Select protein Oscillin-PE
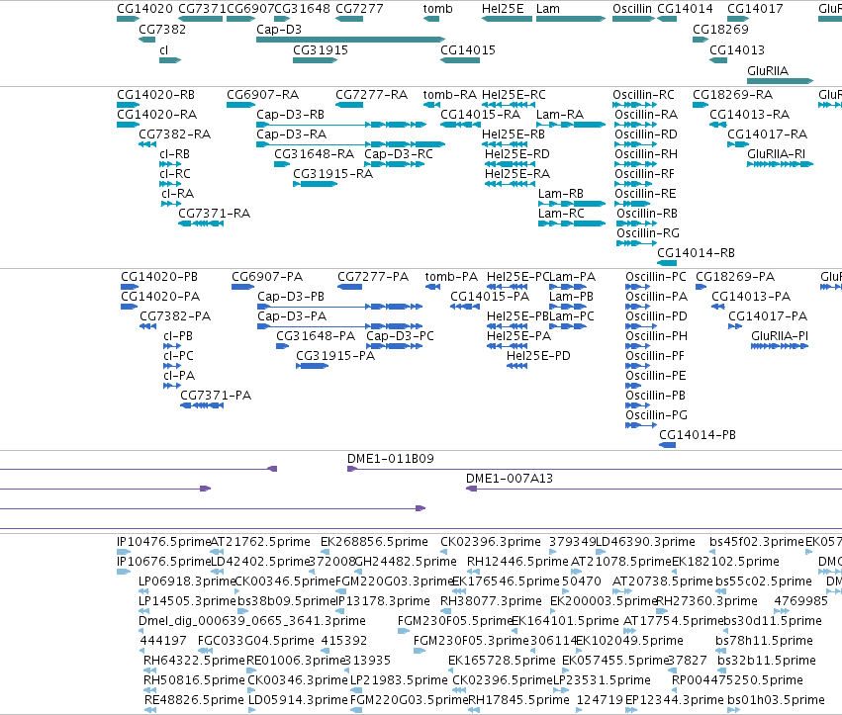Viewport: 842px width, 715px height. [x=633, y=386]
